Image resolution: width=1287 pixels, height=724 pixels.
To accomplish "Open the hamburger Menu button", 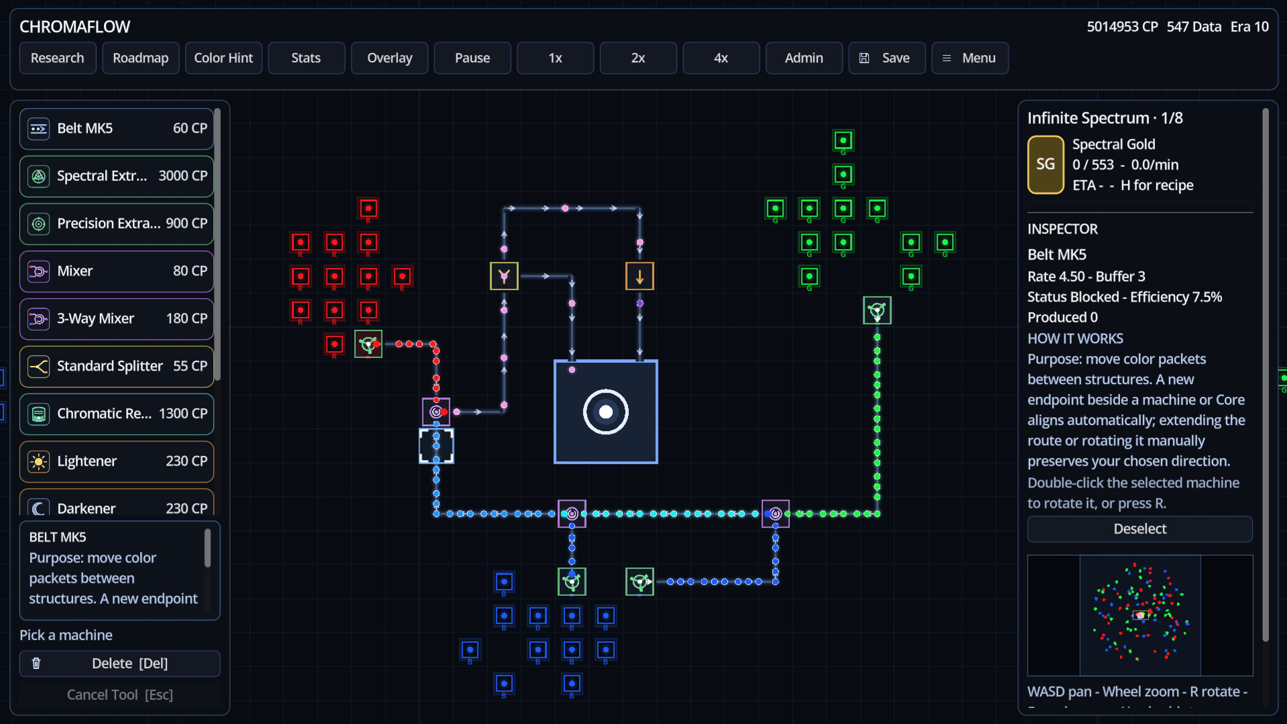I will 970,58.
